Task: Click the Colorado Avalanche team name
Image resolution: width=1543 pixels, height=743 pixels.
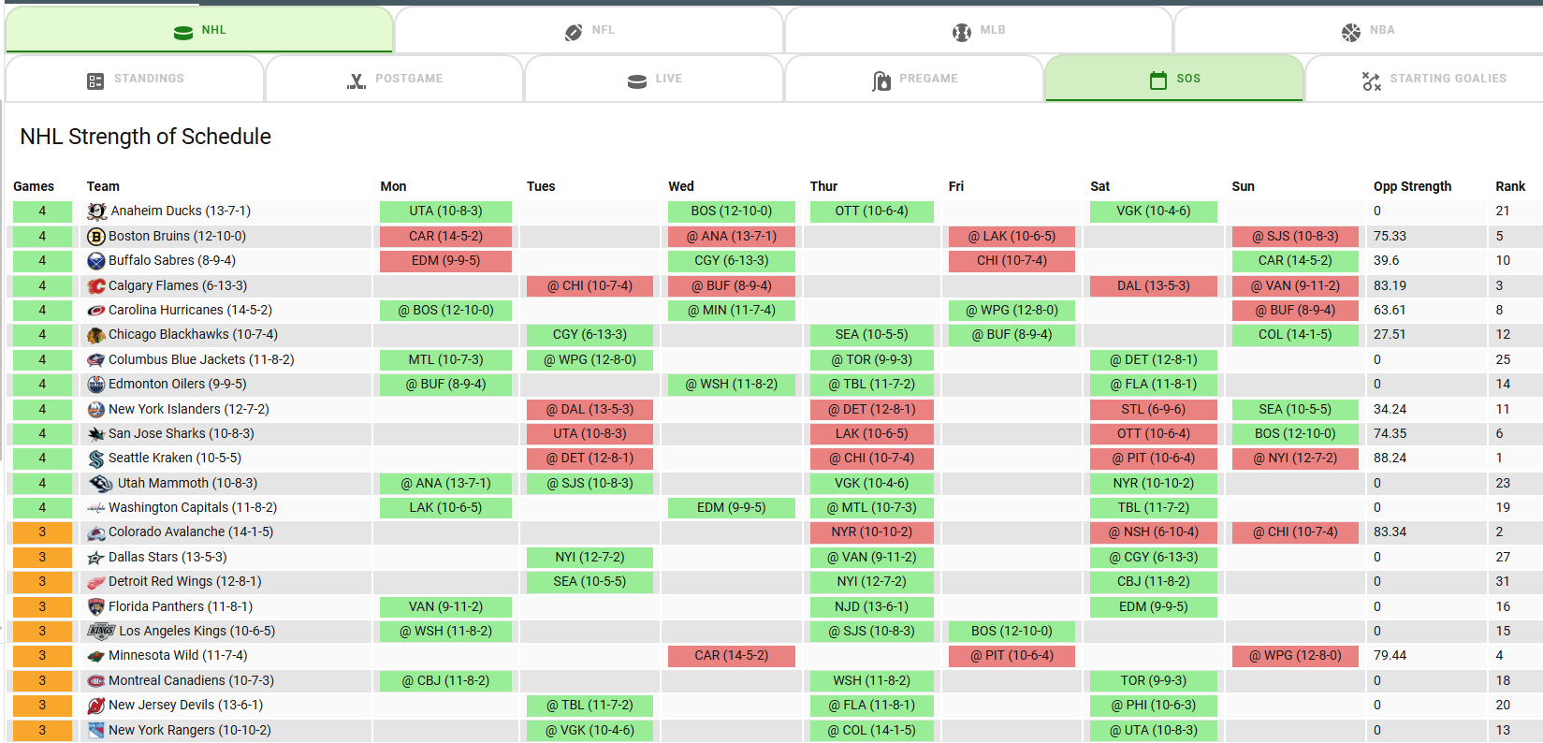Action: coord(167,532)
